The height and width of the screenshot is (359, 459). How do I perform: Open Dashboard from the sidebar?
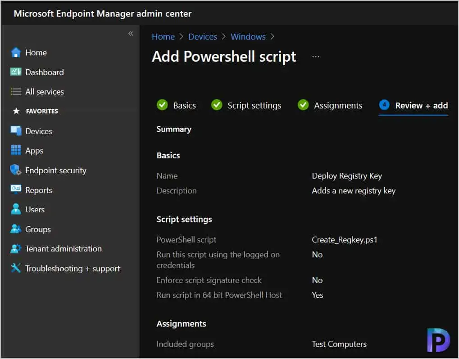point(45,72)
